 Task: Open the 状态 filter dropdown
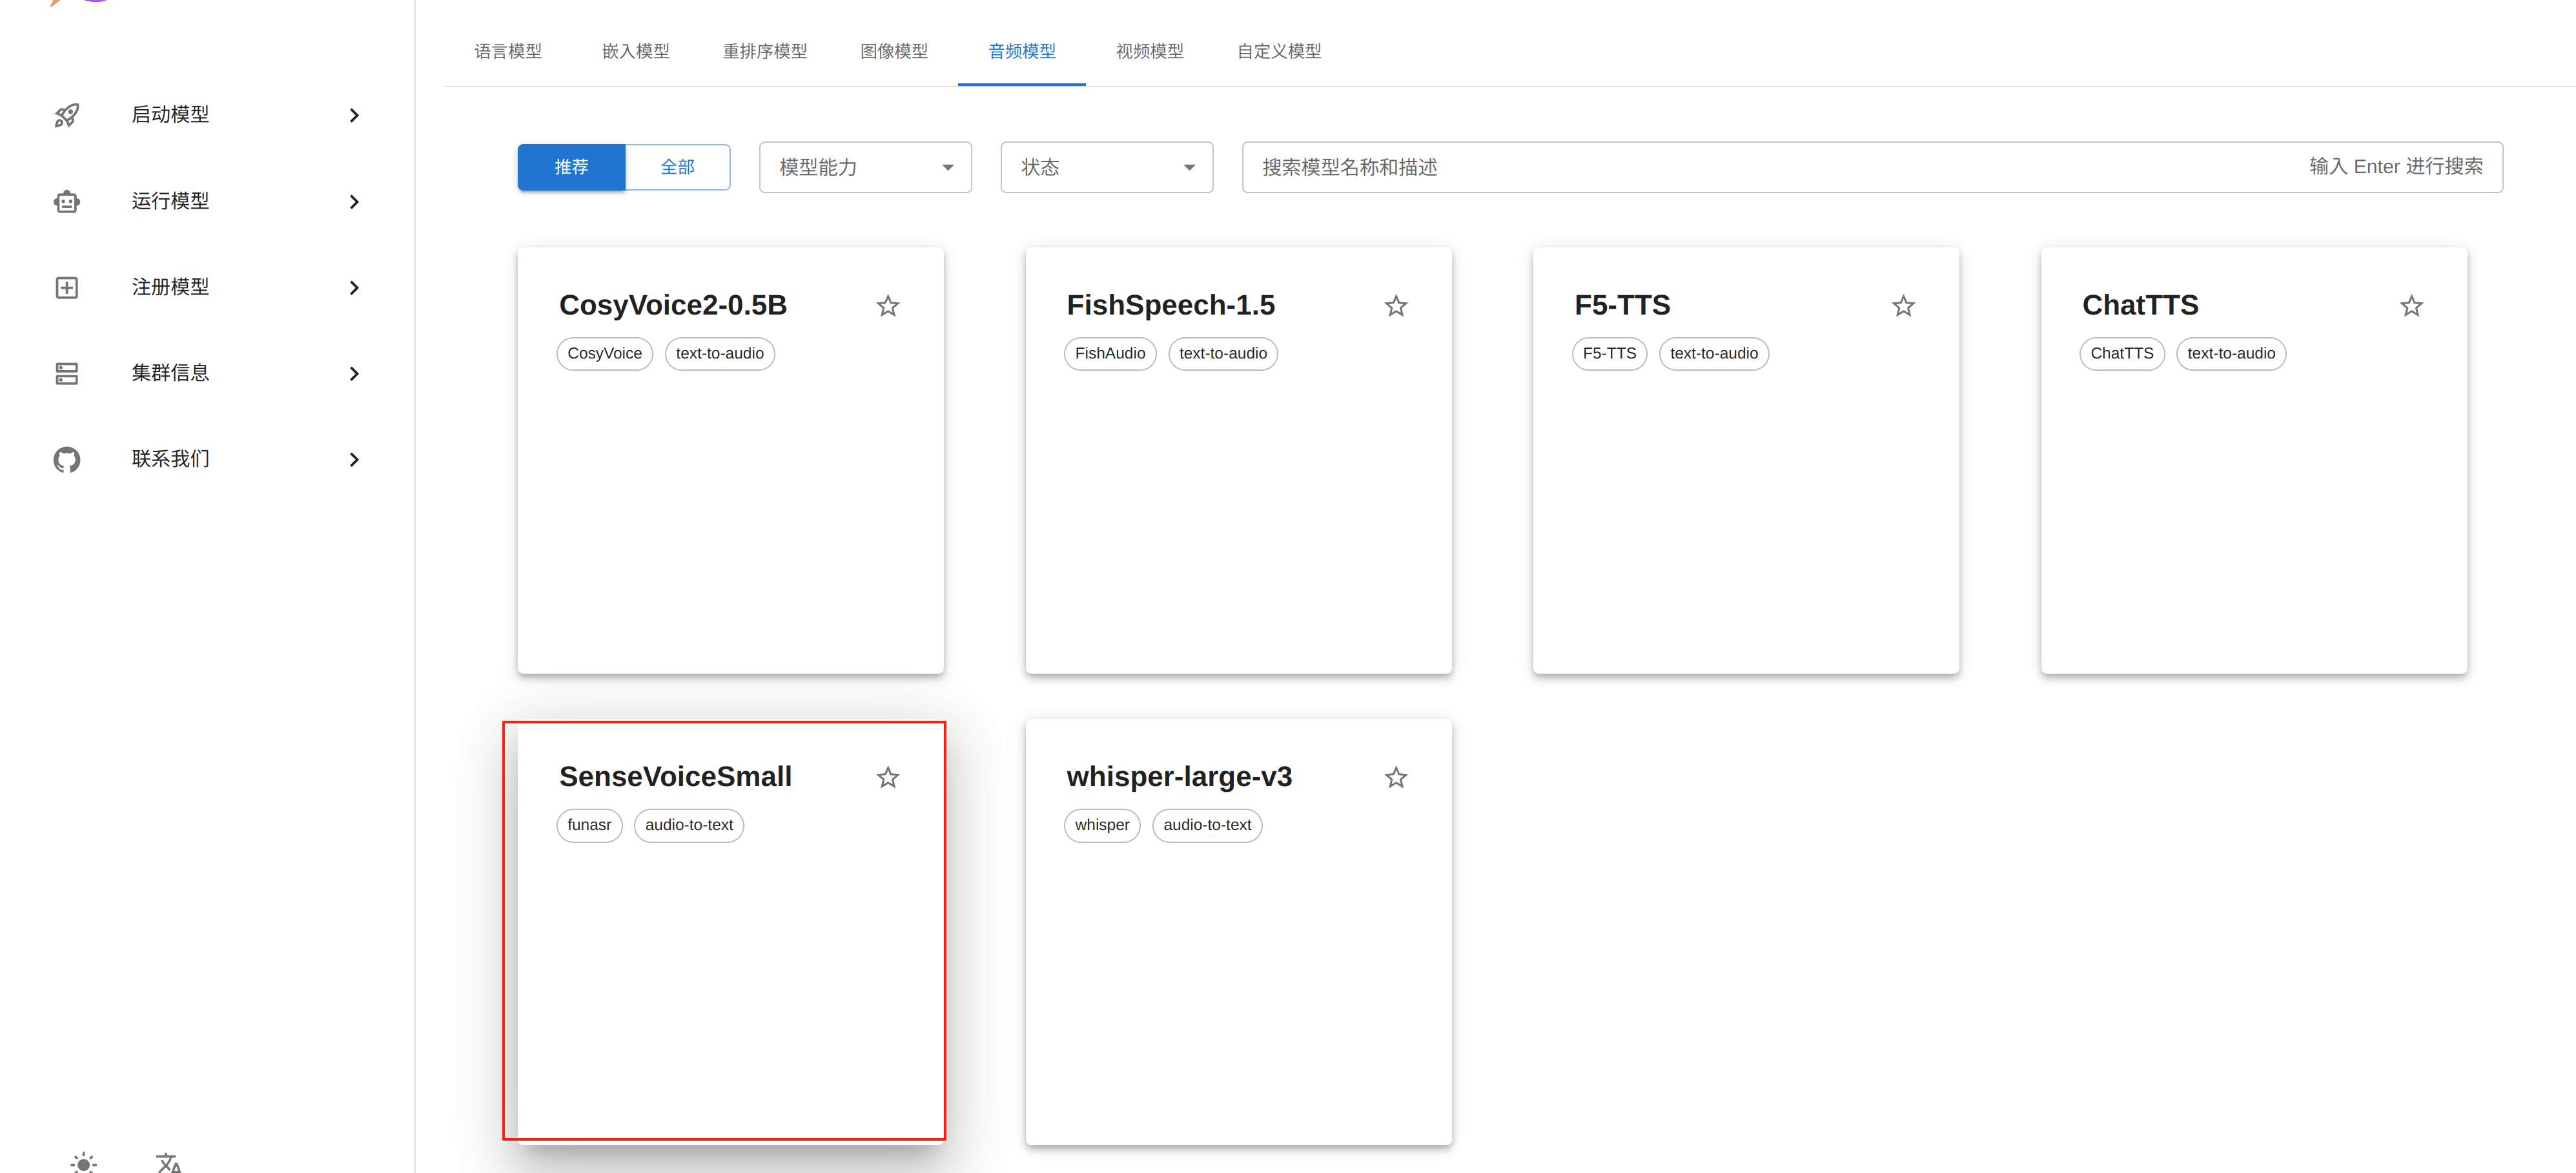pos(1106,167)
